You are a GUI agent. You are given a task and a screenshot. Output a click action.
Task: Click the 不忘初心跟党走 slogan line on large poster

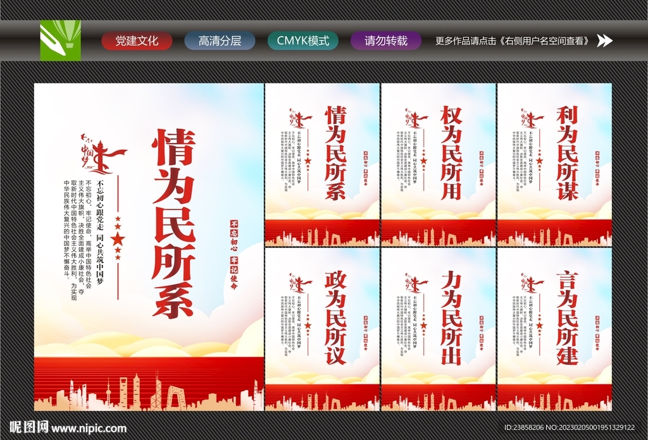[99, 231]
